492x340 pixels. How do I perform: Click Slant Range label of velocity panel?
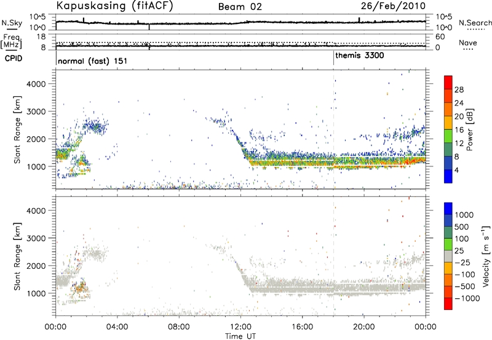17,257
